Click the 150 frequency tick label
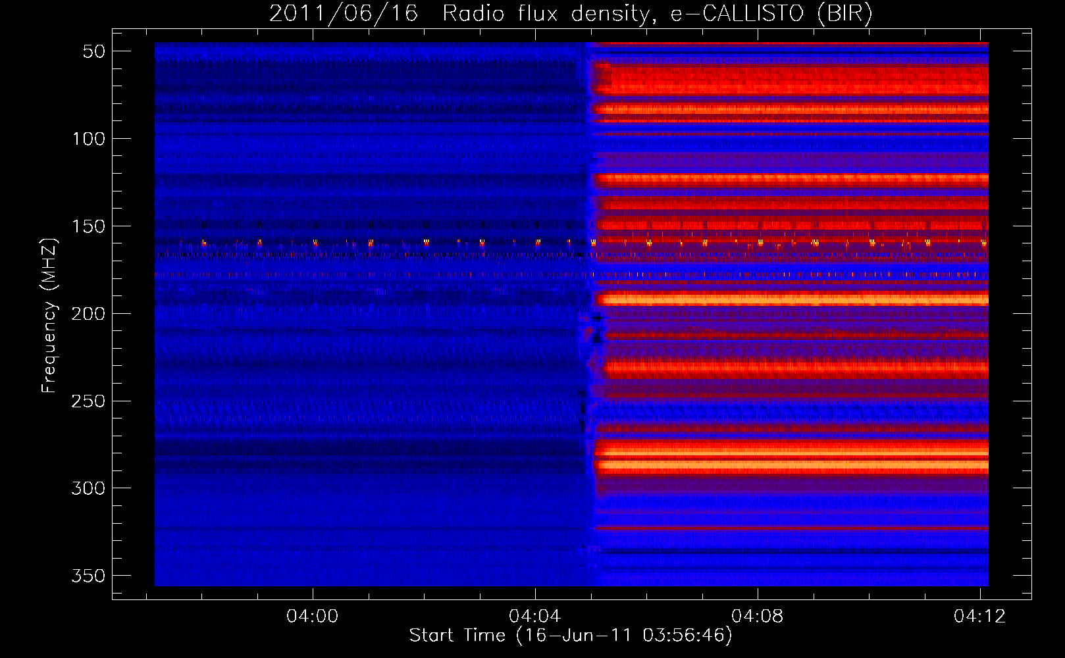Viewport: 1065px width, 658px height. pyautogui.click(x=88, y=226)
